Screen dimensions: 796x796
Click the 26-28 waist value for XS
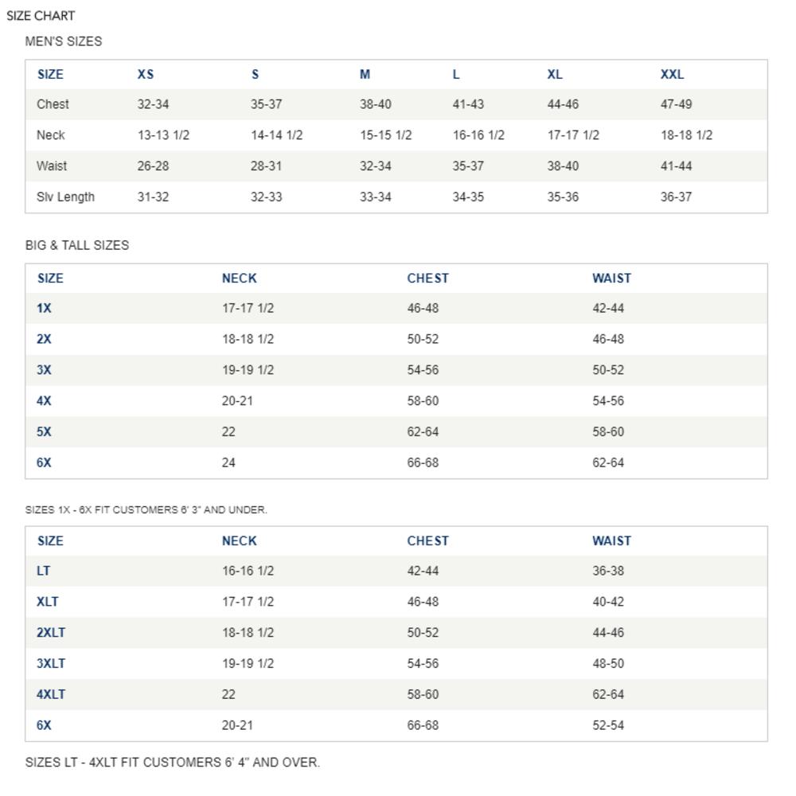pos(153,166)
